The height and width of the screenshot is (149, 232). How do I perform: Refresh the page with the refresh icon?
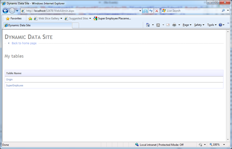(151, 11)
